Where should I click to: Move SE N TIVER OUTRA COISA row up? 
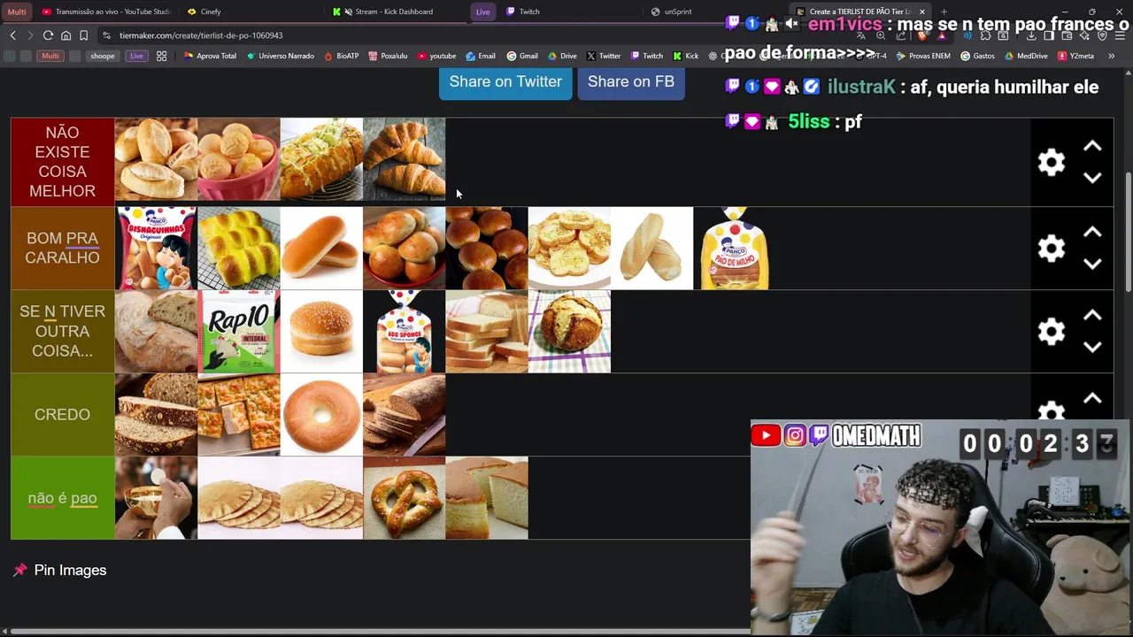[1092, 315]
